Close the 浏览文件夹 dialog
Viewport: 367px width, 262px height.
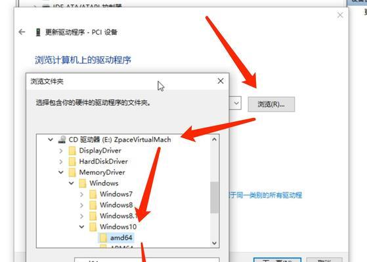pos(221,81)
